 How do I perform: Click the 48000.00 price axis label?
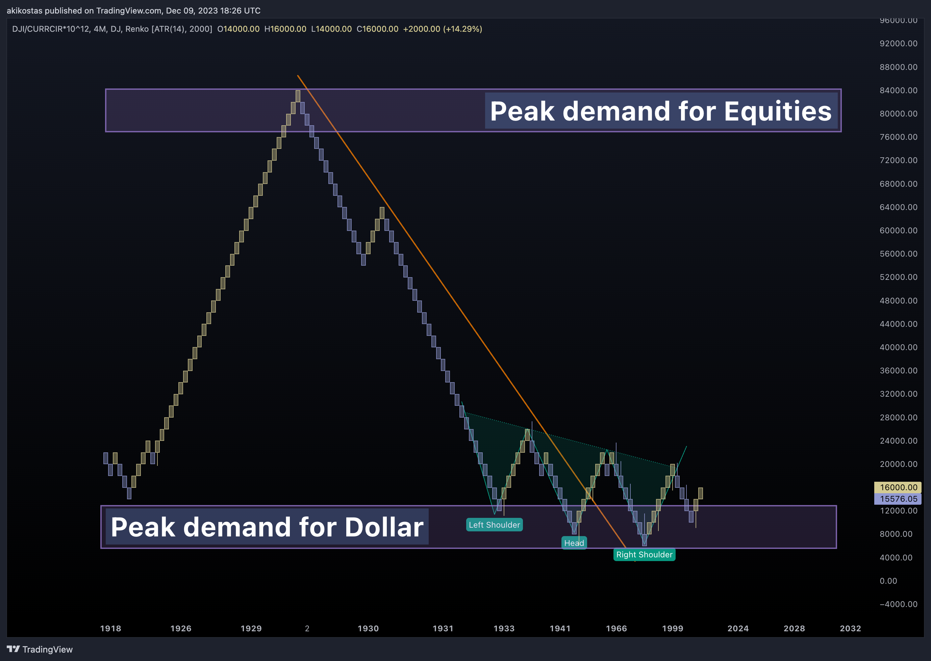899,301
